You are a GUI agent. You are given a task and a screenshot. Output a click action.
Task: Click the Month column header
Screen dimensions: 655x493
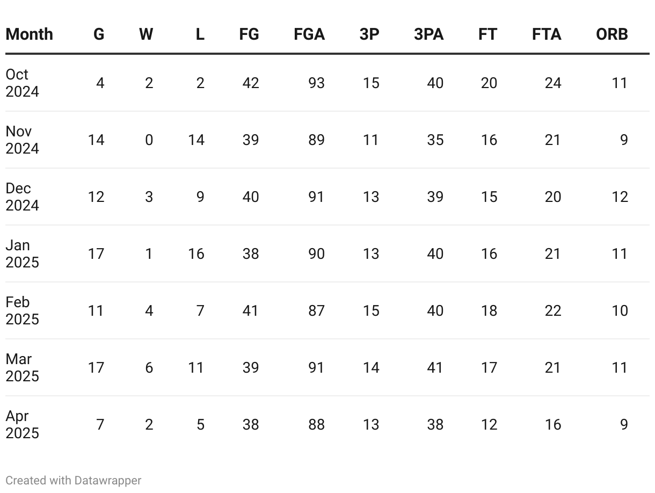click(29, 34)
